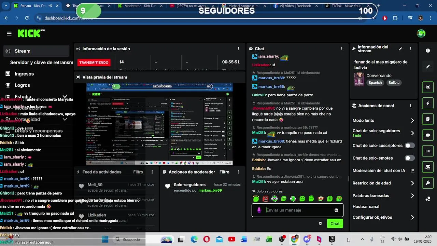Image resolution: width=437 pixels, height=246 pixels.
Task: Open emoji picker in chat input
Action: click(x=336, y=210)
